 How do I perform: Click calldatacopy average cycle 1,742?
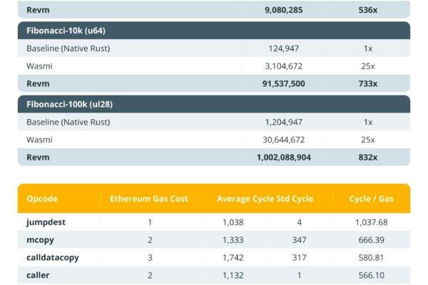pos(233,258)
